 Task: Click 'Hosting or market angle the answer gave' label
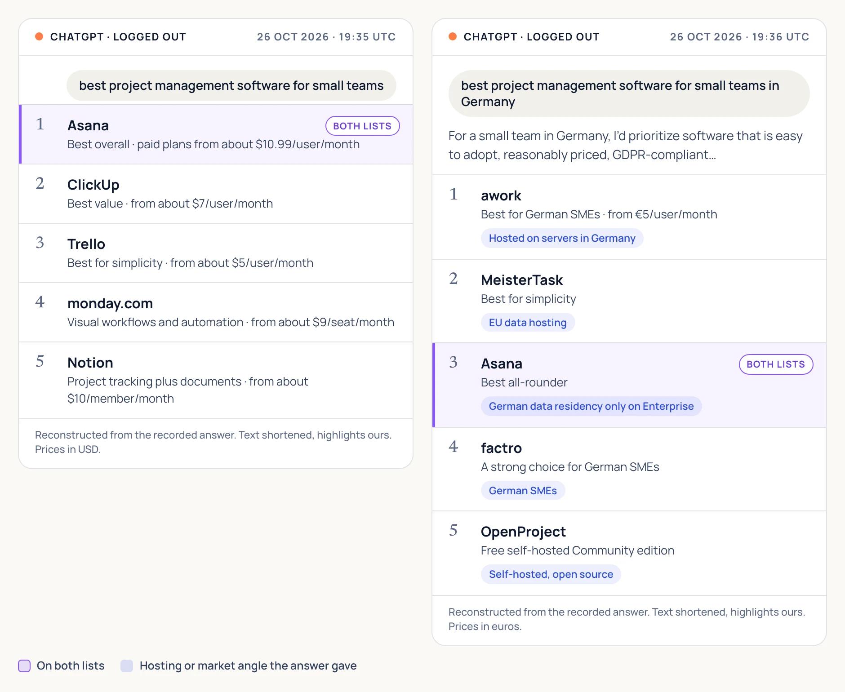(248, 665)
